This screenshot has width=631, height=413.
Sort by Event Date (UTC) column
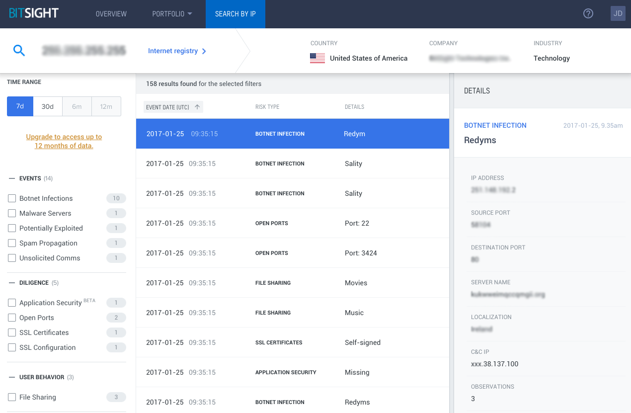[173, 107]
